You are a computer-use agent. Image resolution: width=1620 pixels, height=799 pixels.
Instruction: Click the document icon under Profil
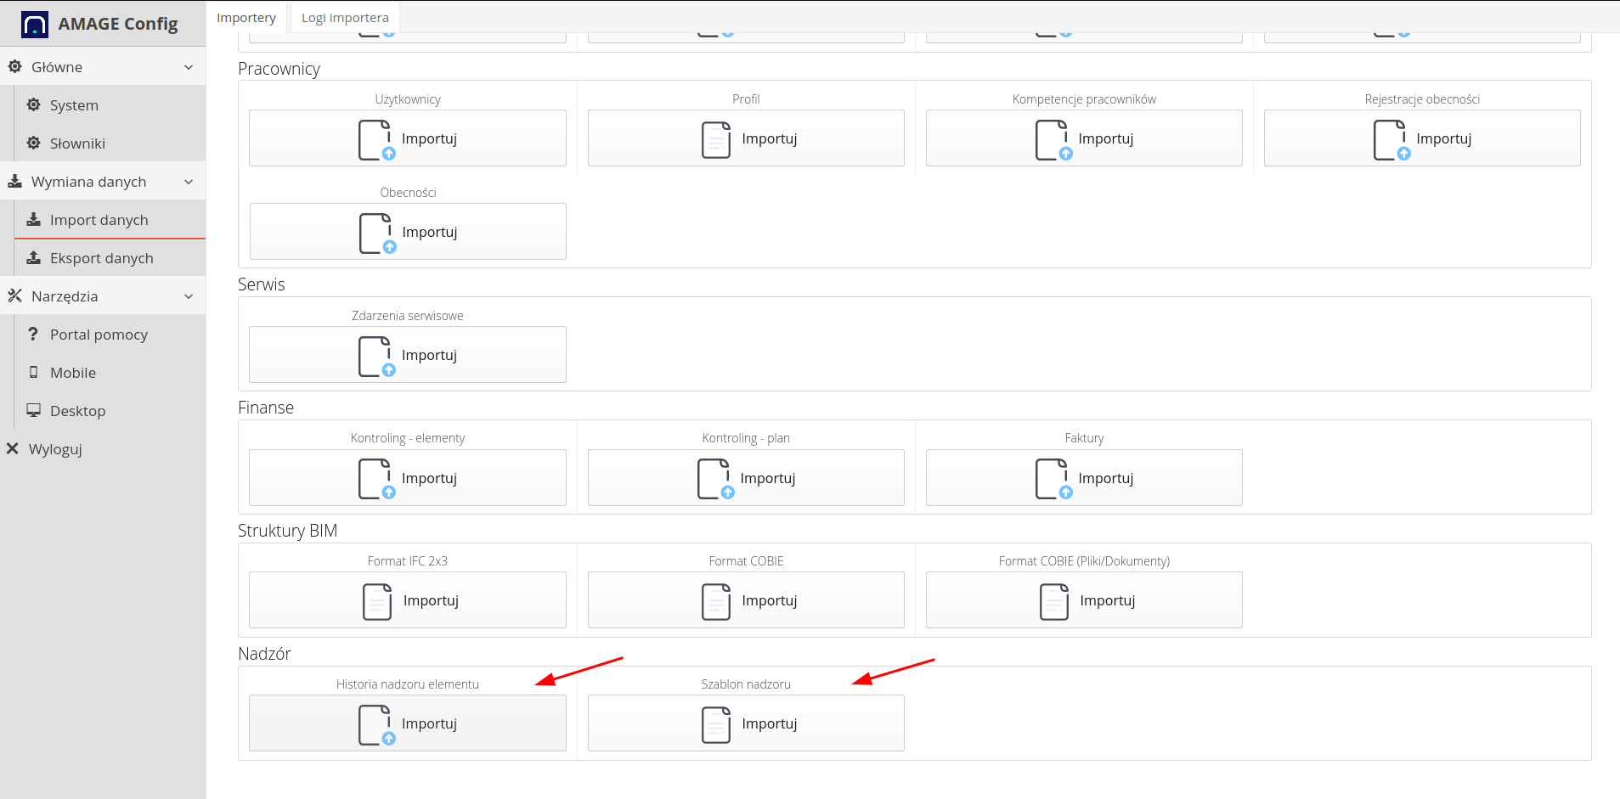(716, 139)
